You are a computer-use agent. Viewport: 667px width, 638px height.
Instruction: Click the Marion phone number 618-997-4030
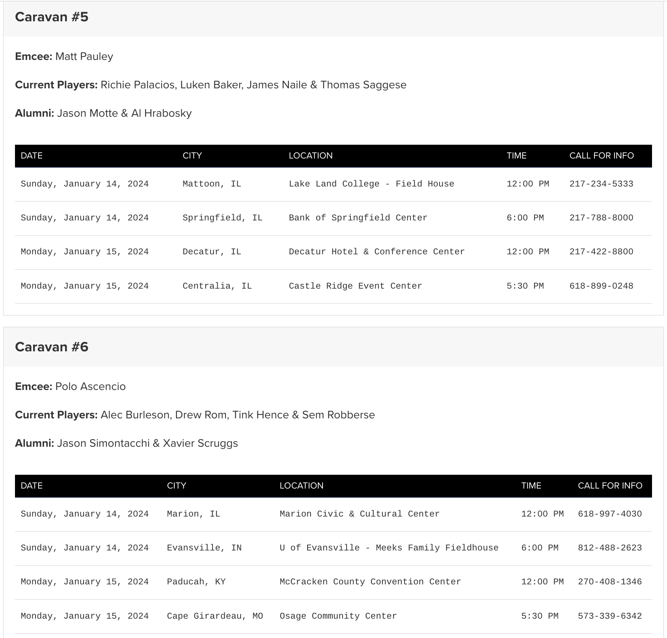click(609, 514)
